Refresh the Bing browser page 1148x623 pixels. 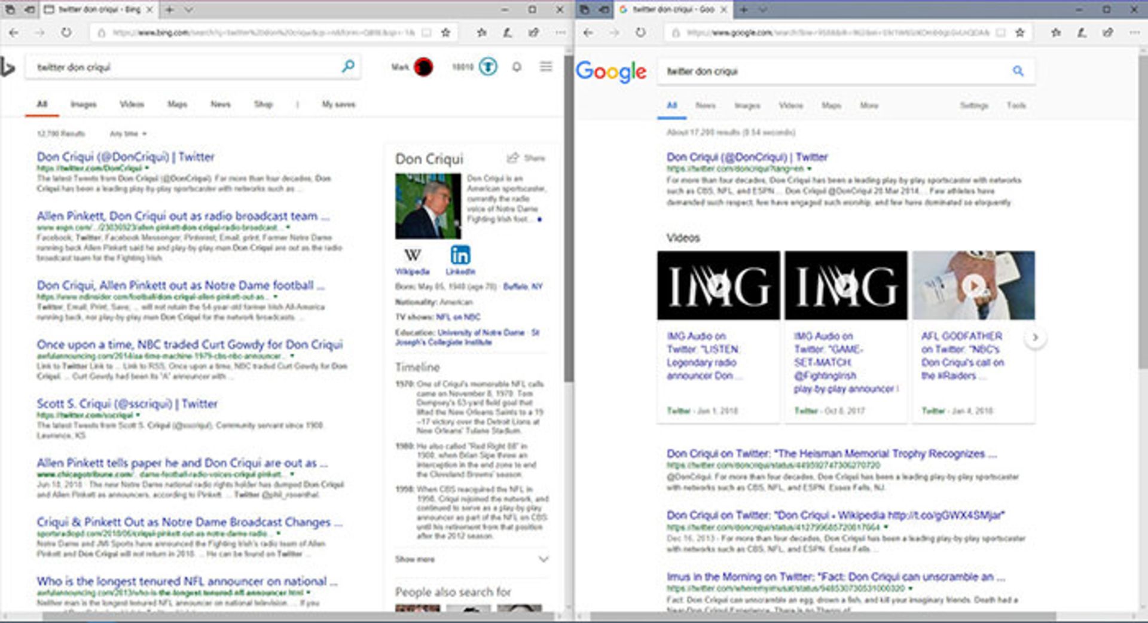tap(66, 33)
